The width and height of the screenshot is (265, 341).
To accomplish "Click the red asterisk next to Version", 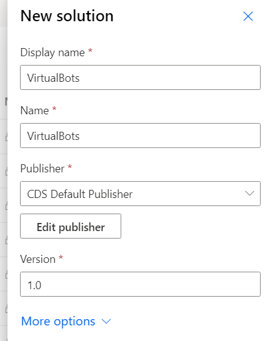I will point(61,257).
